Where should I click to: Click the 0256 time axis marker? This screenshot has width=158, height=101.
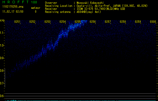point(93,22)
